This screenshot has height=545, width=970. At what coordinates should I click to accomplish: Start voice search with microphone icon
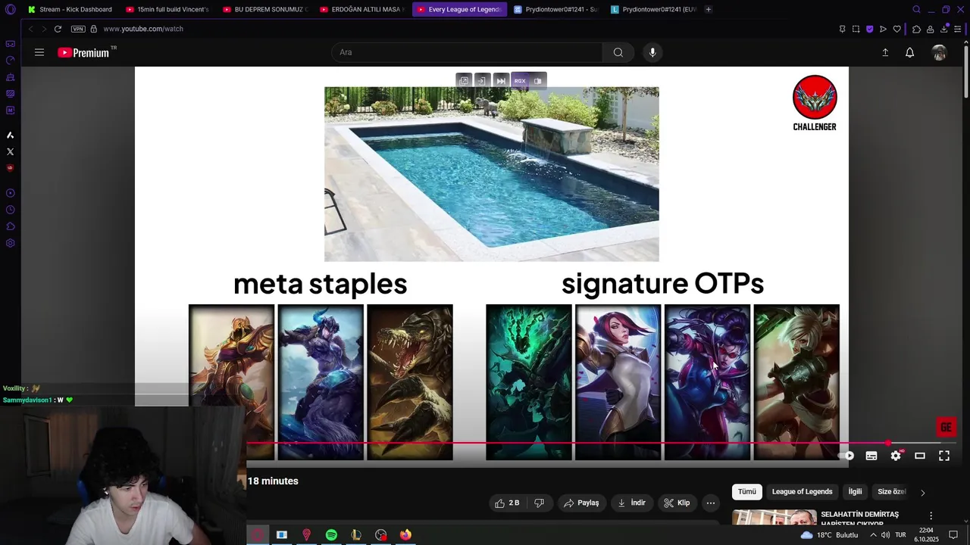point(652,52)
